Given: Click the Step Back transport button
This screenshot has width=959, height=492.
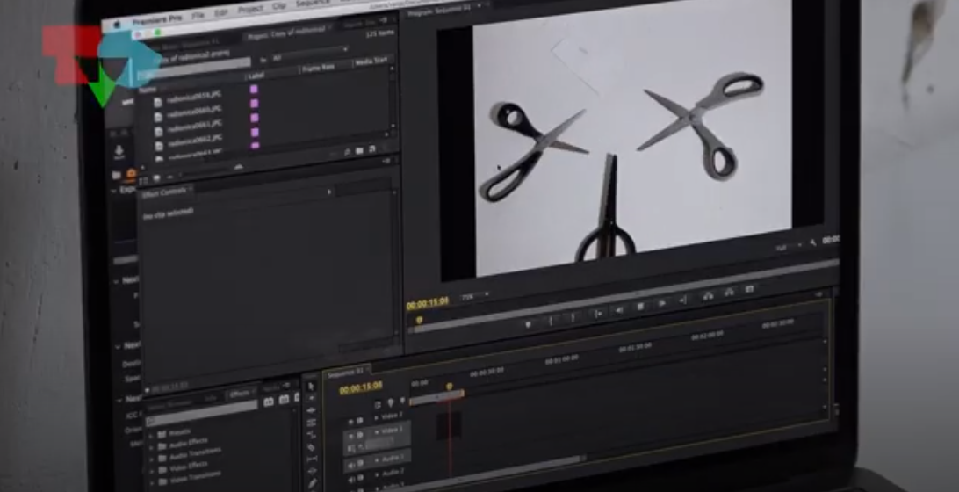Looking at the screenshot, I should 619,309.
